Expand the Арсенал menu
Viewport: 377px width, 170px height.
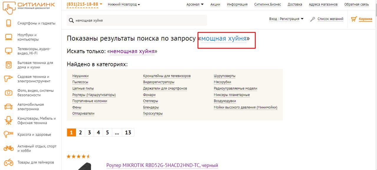(x=195, y=4)
